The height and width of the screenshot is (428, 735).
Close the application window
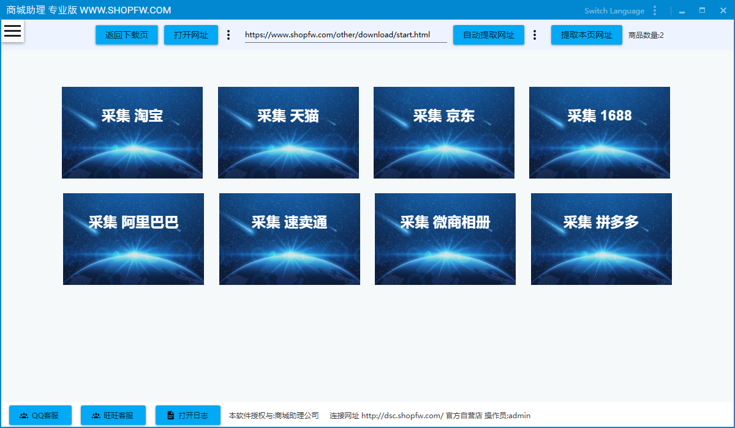coord(722,10)
